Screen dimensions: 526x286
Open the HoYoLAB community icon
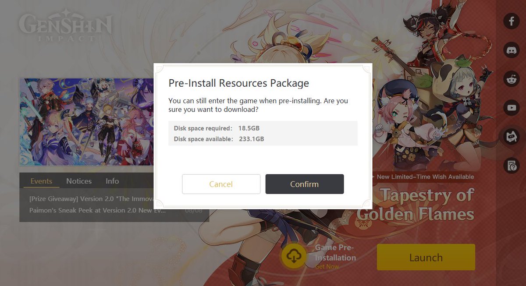pyautogui.click(x=512, y=136)
